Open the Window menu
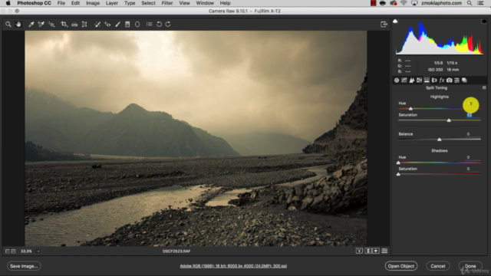This screenshot has width=491, height=276. 205,3
